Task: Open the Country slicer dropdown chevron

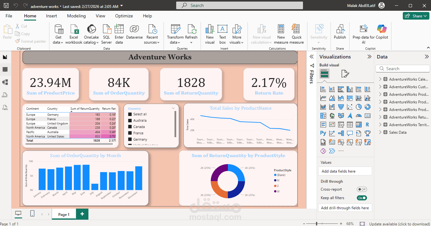Action: click(x=173, y=108)
